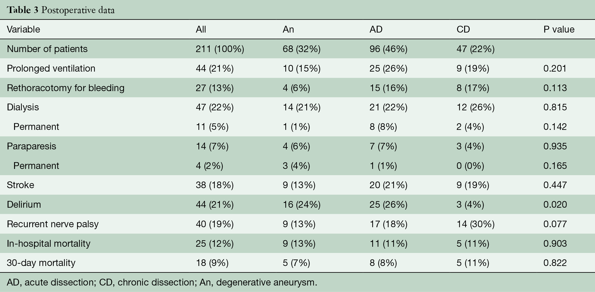Click the 'CD' column header
The image size is (595, 292).
click(463, 29)
